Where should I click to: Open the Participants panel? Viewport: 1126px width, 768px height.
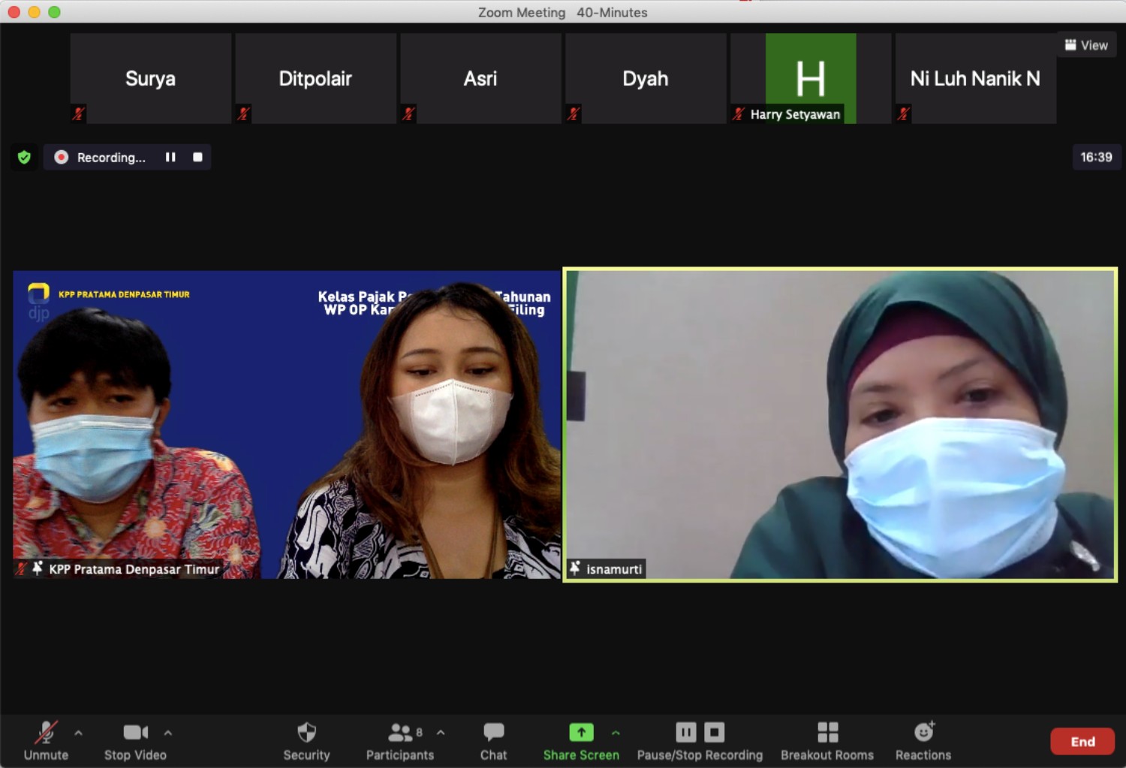(399, 740)
